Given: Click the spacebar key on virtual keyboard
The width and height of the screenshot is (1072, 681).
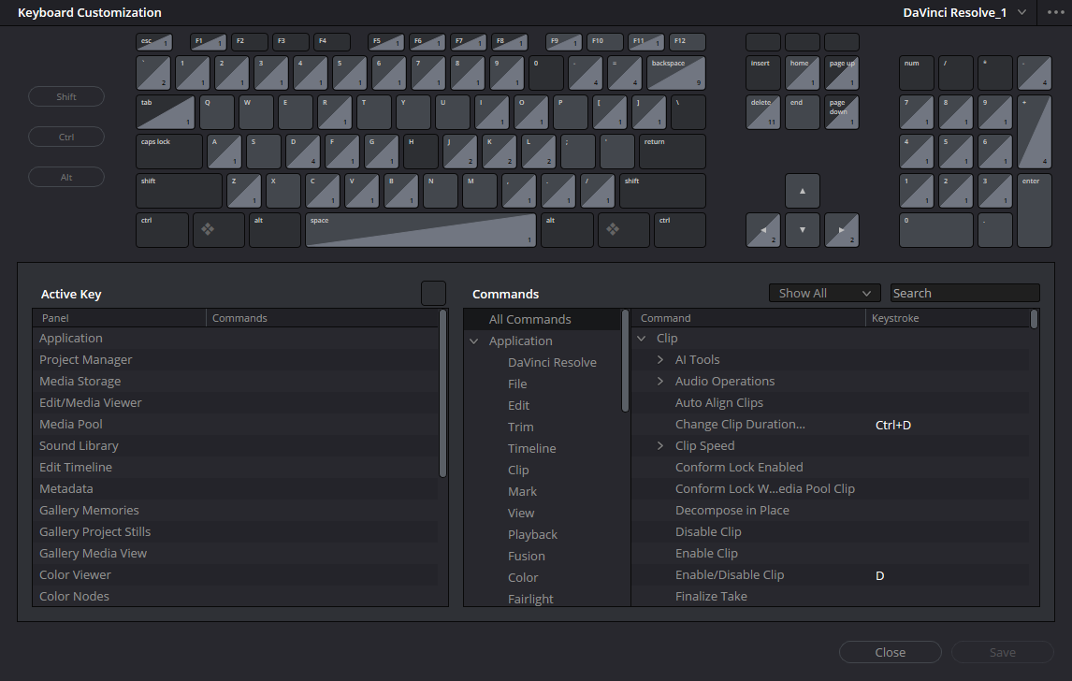Looking at the screenshot, I should tap(420, 230).
